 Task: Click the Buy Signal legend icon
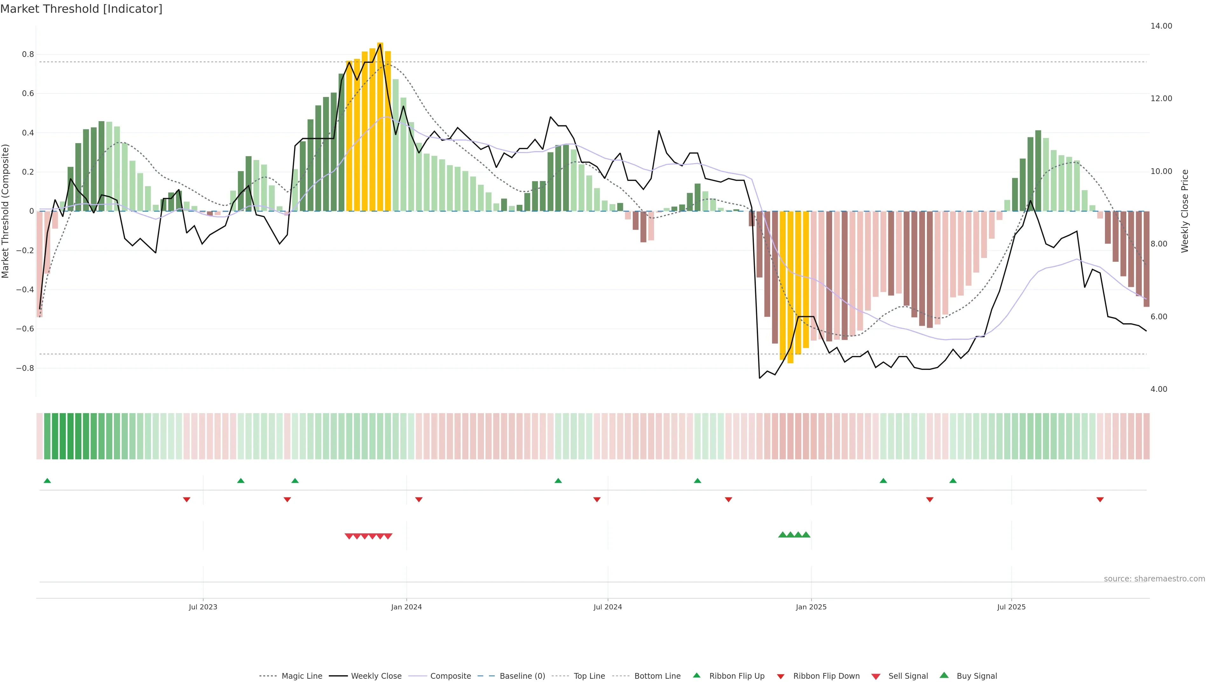coord(944,676)
